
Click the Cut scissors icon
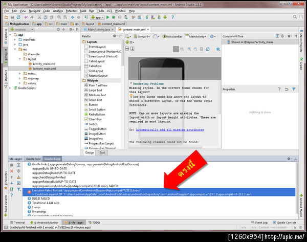click(39, 17)
